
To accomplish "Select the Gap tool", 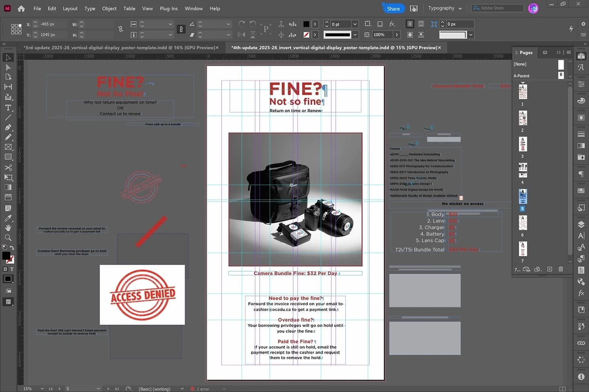I will 8,87.
